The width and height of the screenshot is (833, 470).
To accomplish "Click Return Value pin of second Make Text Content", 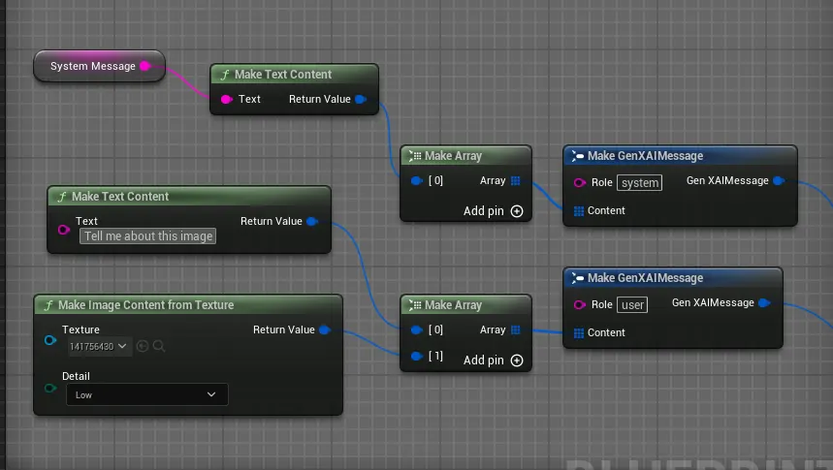I will [x=312, y=222].
